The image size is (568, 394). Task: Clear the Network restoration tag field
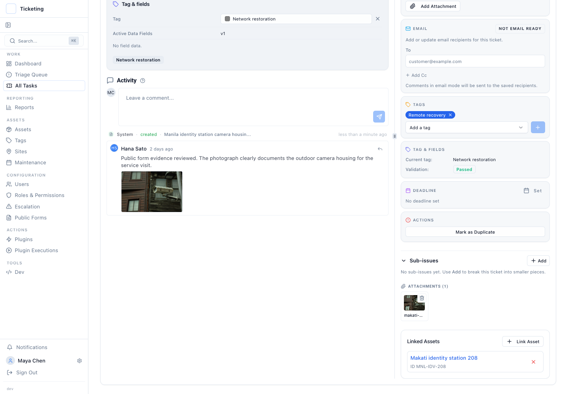(377, 19)
